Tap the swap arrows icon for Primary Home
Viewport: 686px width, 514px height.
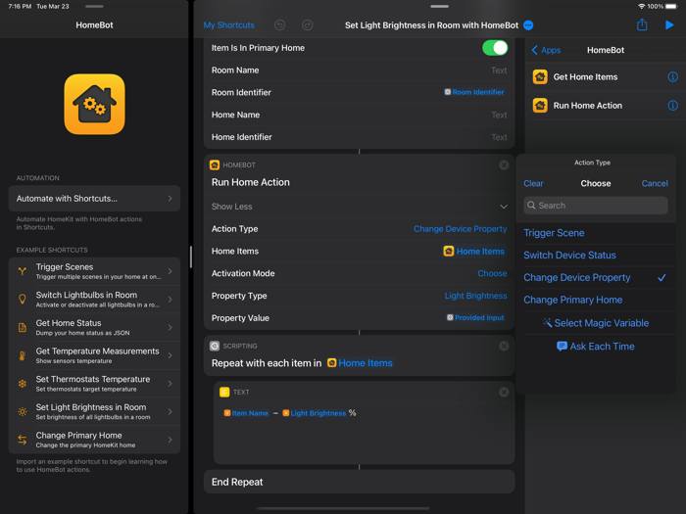click(x=23, y=440)
